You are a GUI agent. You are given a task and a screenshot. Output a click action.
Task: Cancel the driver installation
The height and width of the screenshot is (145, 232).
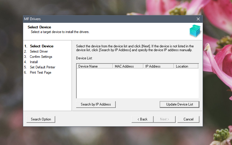coord(188,119)
